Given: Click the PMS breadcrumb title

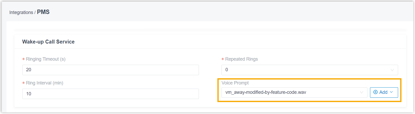Looking at the screenshot, I should point(43,12).
